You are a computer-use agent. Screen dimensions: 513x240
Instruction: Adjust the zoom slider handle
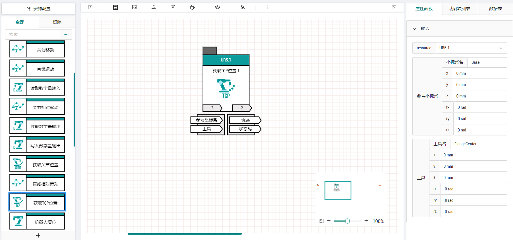pyautogui.click(x=347, y=221)
